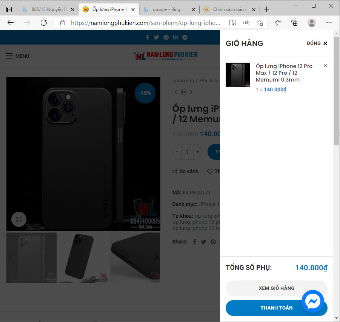
Task: Click gallery thumbnails next arrow
Action: [156, 257]
